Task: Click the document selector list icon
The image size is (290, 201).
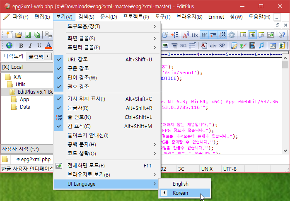Action: click(x=243, y=35)
